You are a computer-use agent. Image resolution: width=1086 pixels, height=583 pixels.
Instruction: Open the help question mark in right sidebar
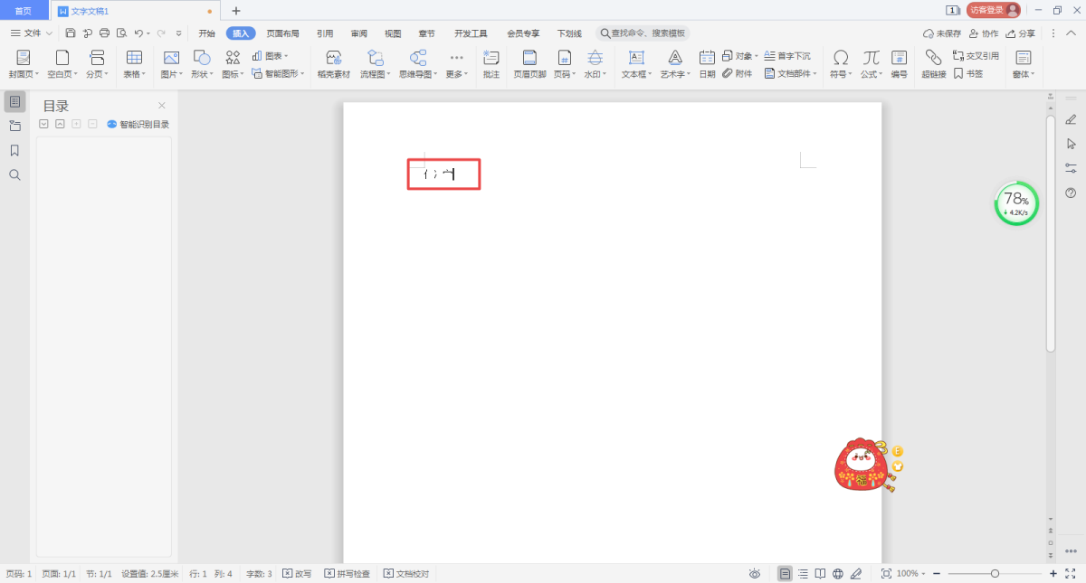coord(1071,193)
